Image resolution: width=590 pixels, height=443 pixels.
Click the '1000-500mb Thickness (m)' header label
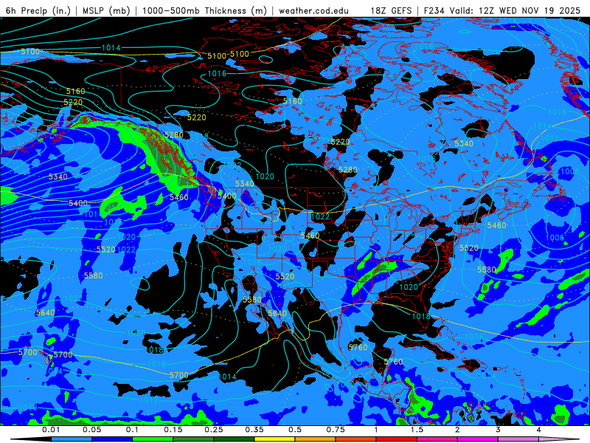(205, 10)
